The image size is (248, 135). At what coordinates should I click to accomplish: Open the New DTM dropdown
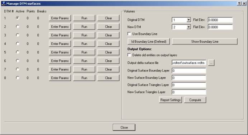coord(188,27)
